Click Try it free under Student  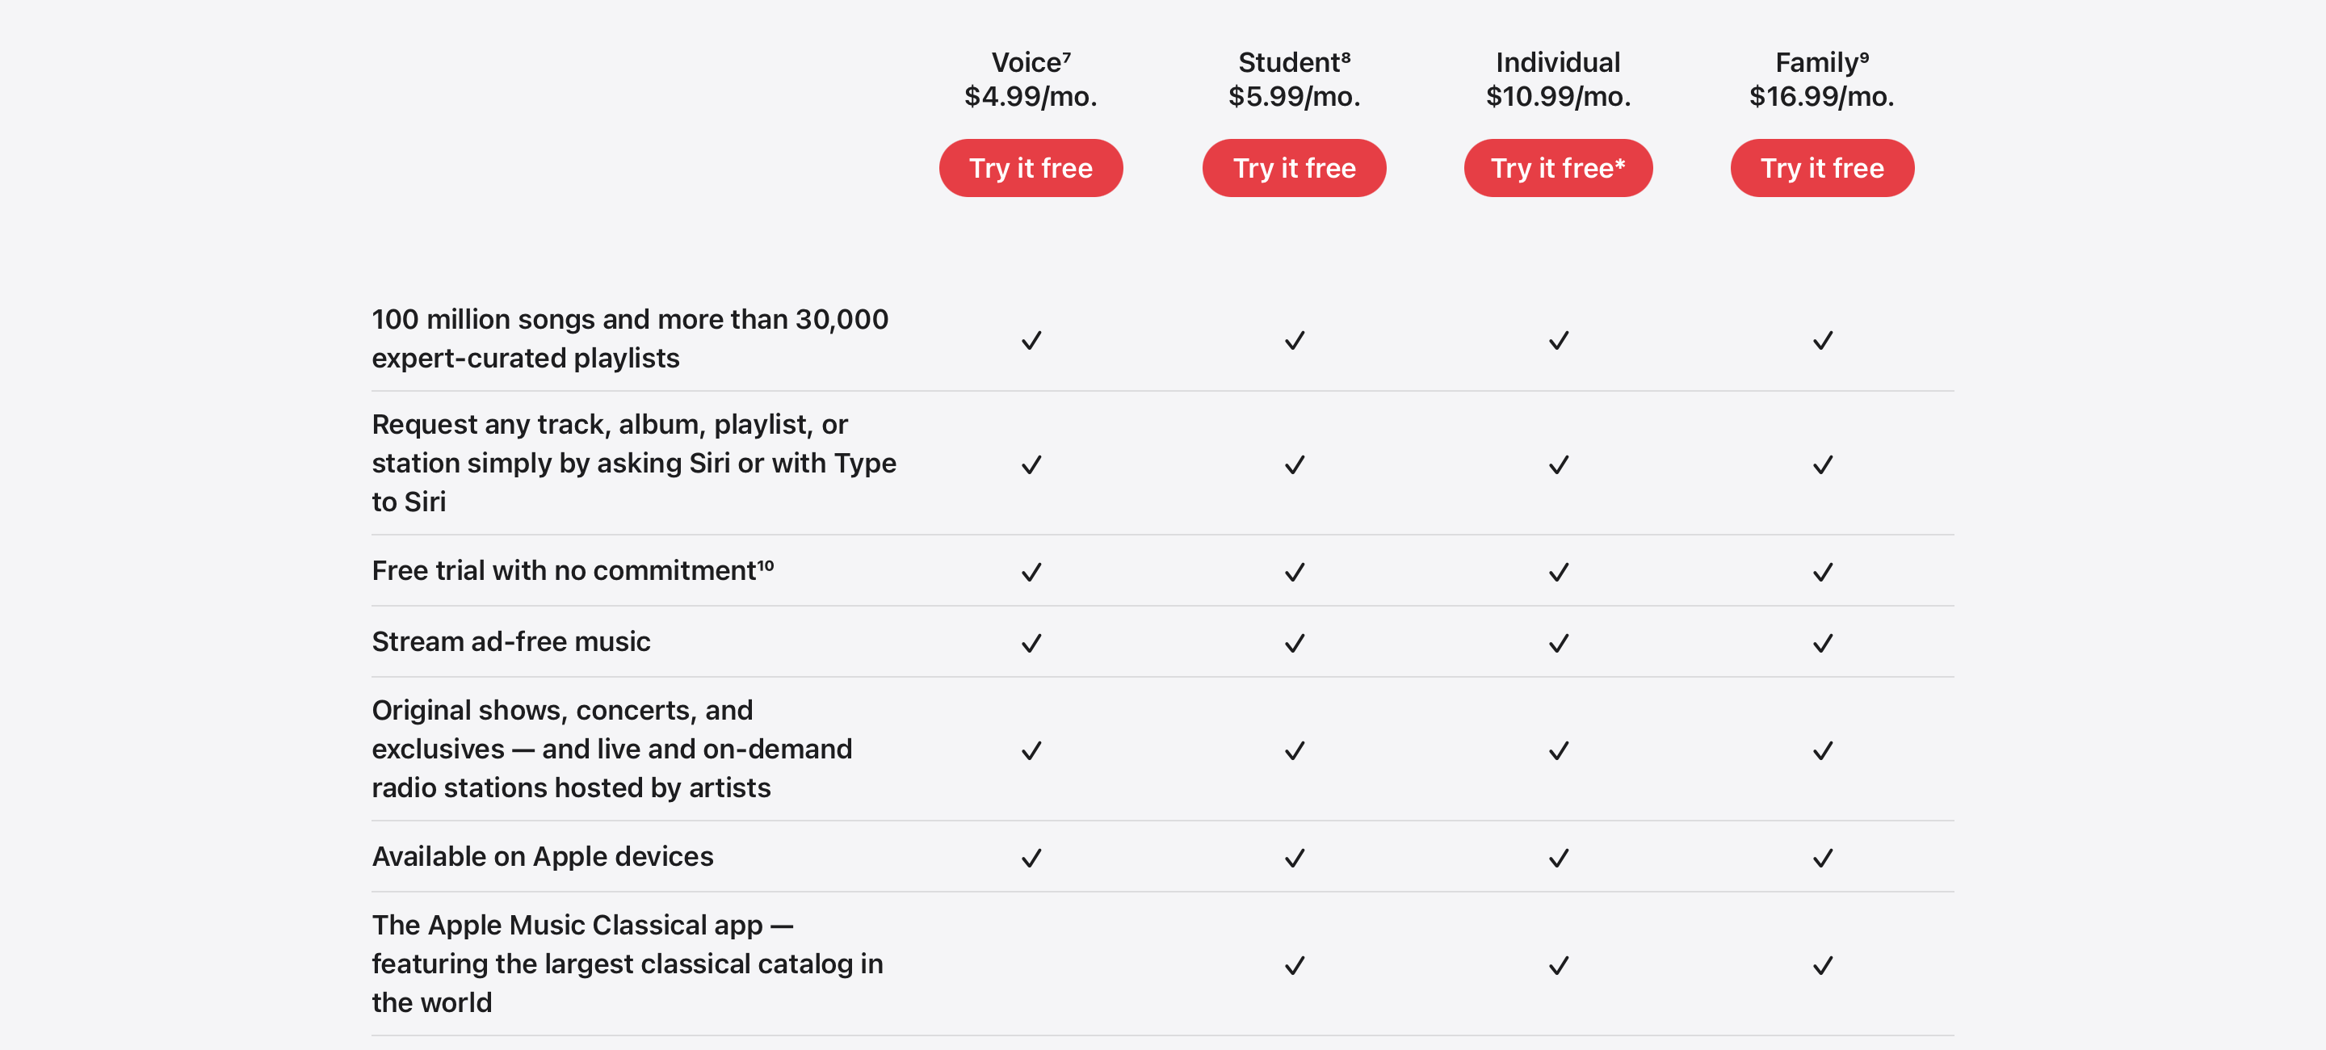(1294, 168)
